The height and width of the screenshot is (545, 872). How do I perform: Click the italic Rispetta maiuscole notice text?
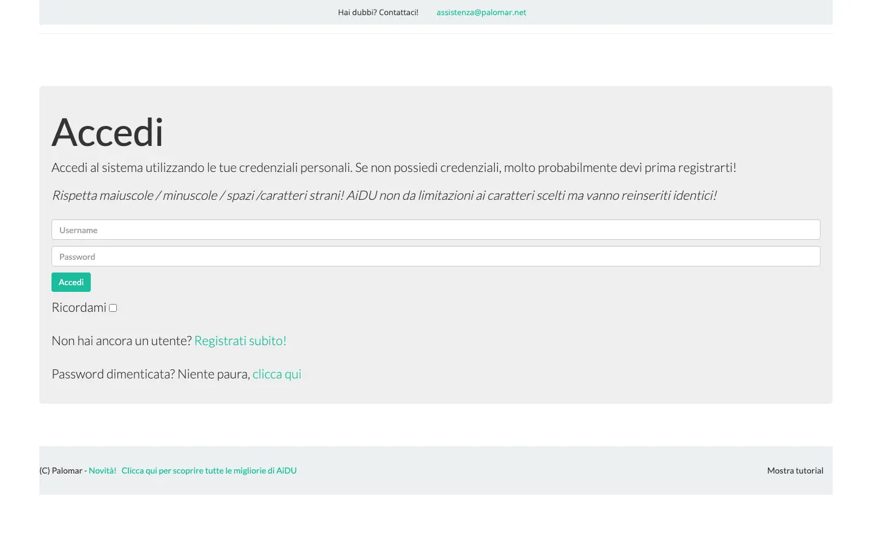click(384, 195)
